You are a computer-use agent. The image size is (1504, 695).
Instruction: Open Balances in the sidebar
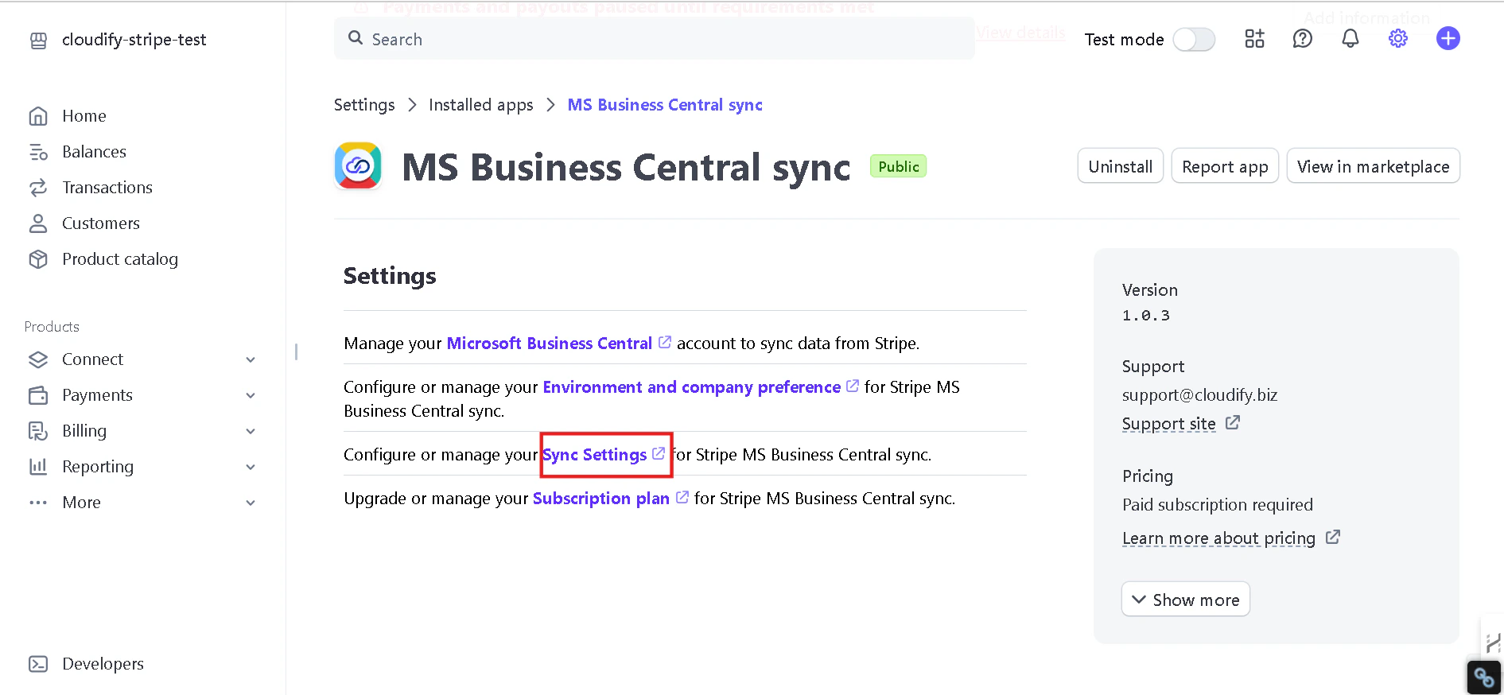(94, 152)
